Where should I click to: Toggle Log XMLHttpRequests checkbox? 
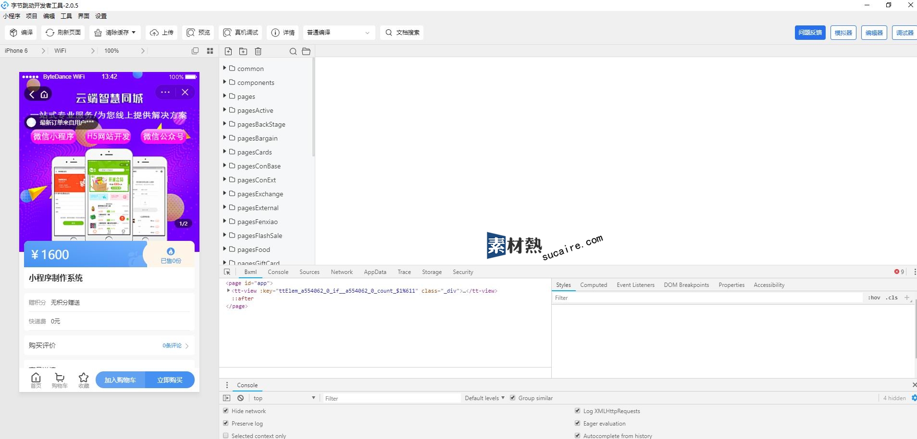point(578,411)
